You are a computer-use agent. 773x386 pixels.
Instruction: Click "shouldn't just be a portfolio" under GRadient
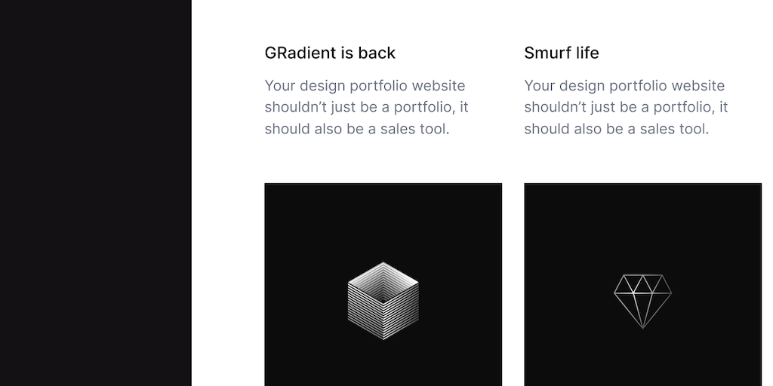[366, 107]
